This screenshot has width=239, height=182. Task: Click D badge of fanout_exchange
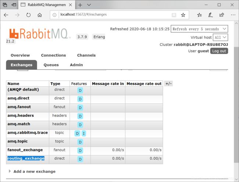(x=80, y=151)
